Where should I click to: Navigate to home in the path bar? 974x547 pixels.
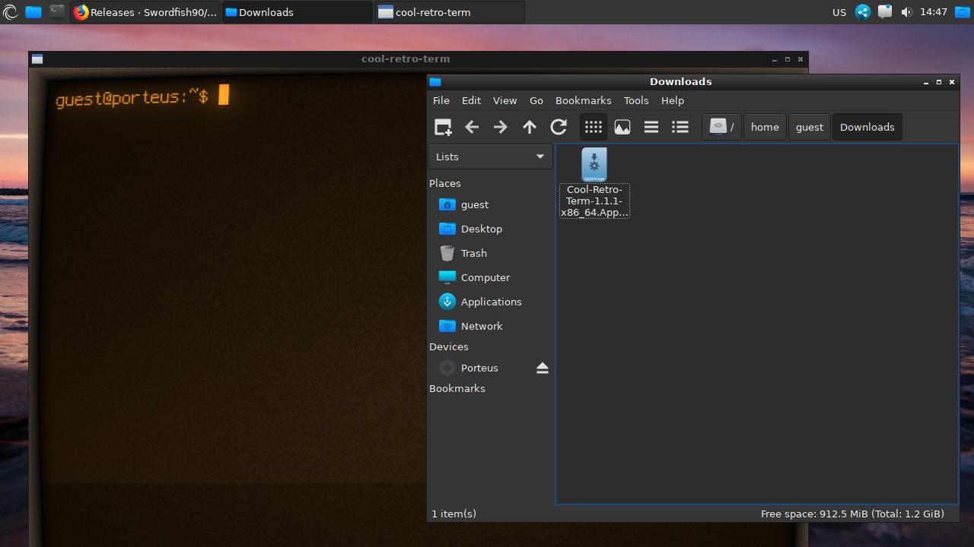click(765, 128)
